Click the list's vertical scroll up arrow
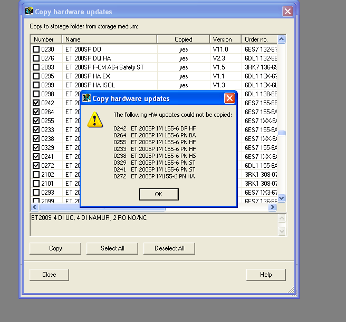 281,39
